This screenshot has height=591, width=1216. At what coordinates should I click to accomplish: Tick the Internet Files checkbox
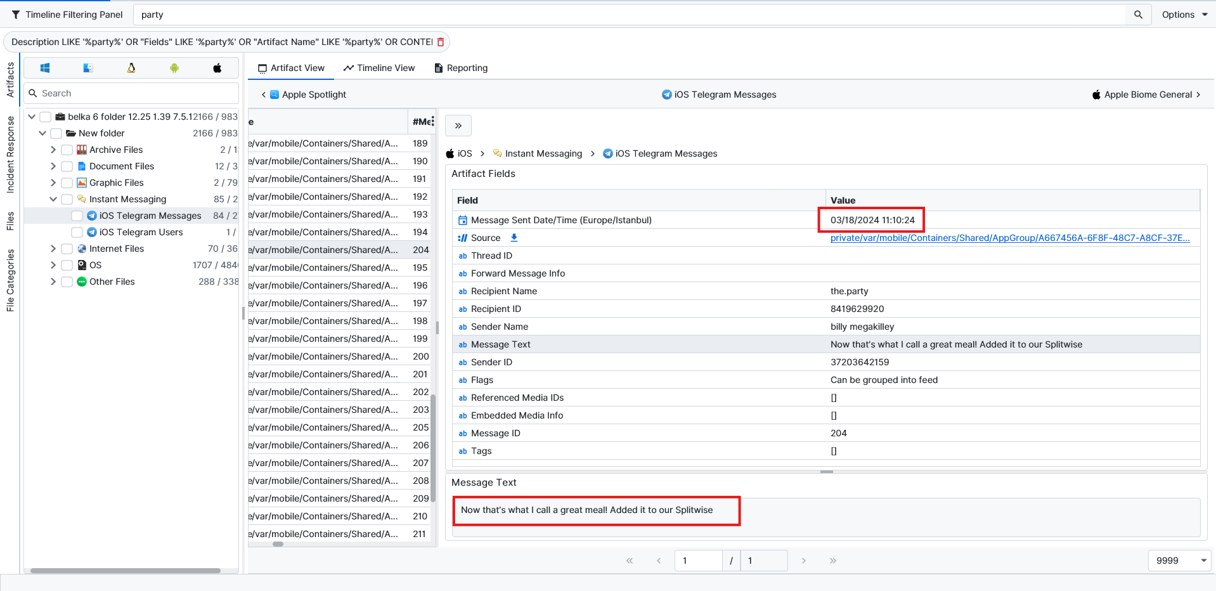coord(67,249)
